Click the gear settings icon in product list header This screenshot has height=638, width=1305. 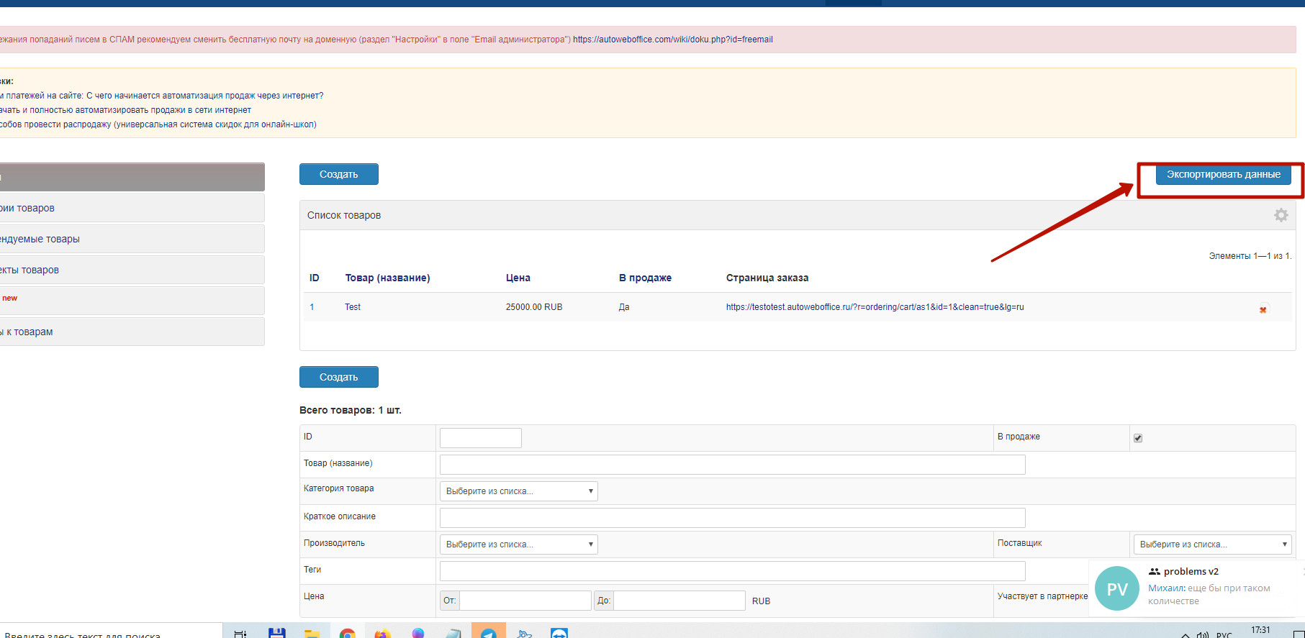(x=1281, y=215)
